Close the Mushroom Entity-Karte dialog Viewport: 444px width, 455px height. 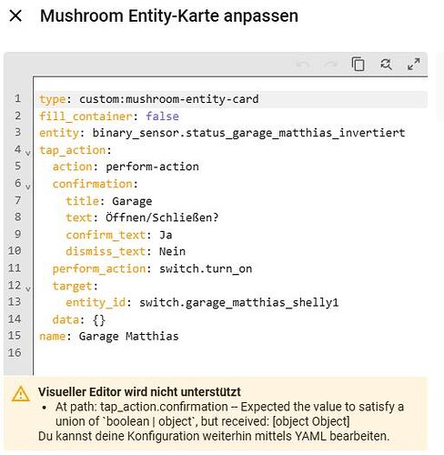(x=15, y=15)
